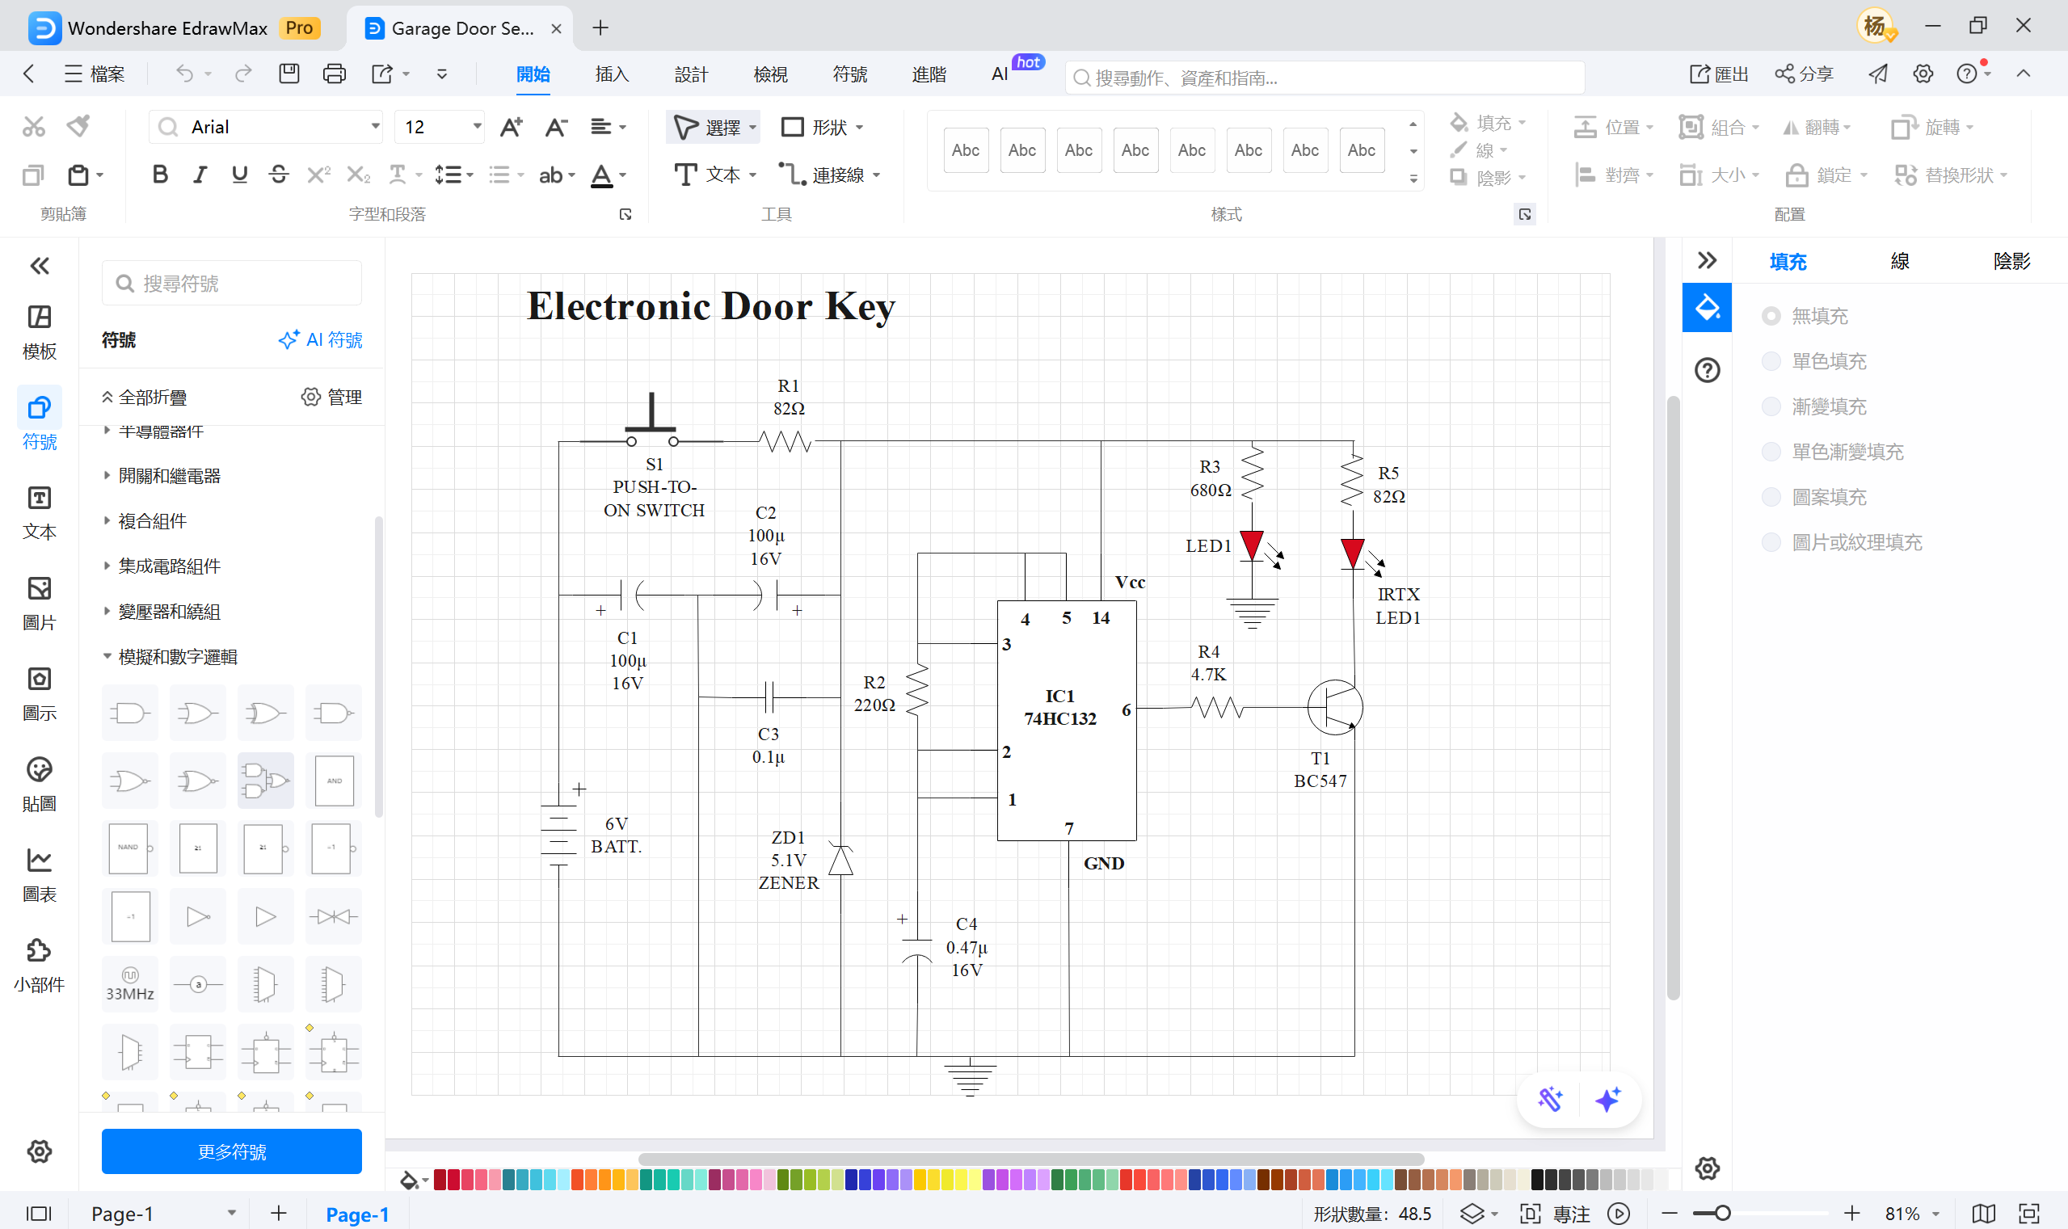This screenshot has height=1229, width=2068.
Task: Click the Export button at top right
Action: 1719,74
